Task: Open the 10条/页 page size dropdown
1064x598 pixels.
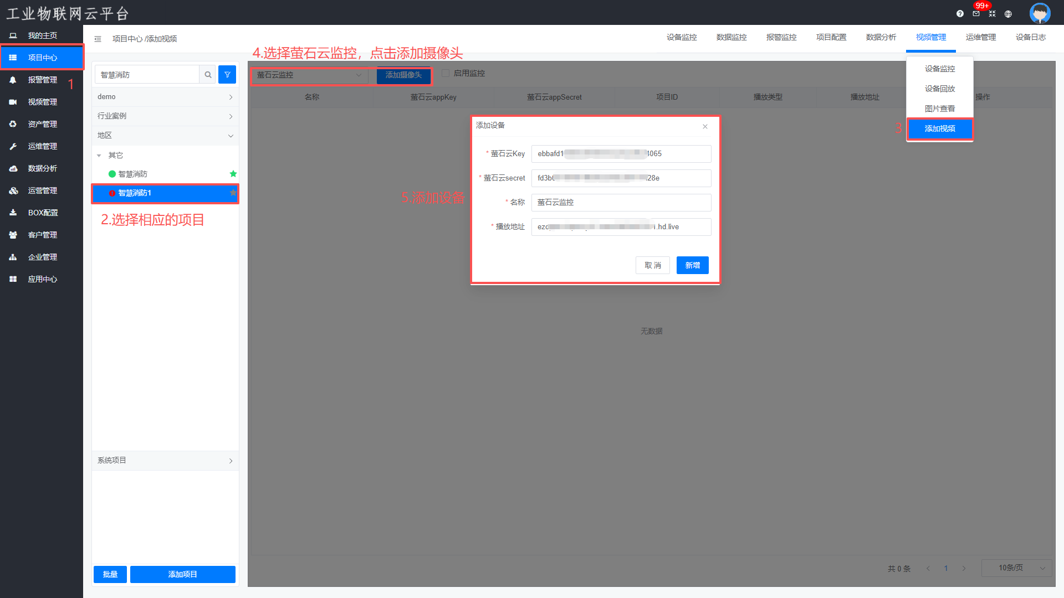Action: pyautogui.click(x=1016, y=568)
